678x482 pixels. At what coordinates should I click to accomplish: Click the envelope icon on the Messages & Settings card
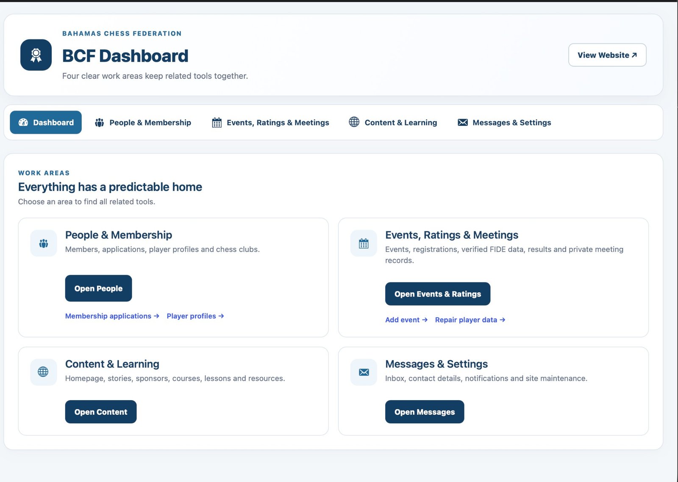pyautogui.click(x=364, y=372)
